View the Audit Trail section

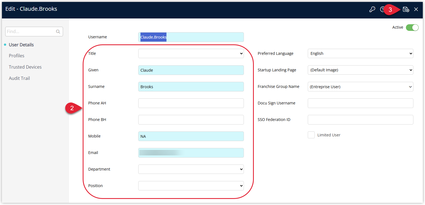pos(19,78)
